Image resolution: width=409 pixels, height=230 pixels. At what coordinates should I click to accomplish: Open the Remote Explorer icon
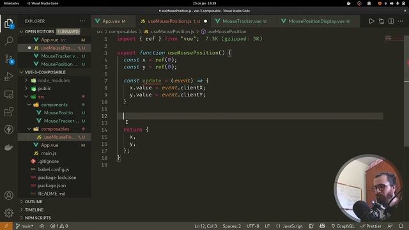[x=9, y=95]
